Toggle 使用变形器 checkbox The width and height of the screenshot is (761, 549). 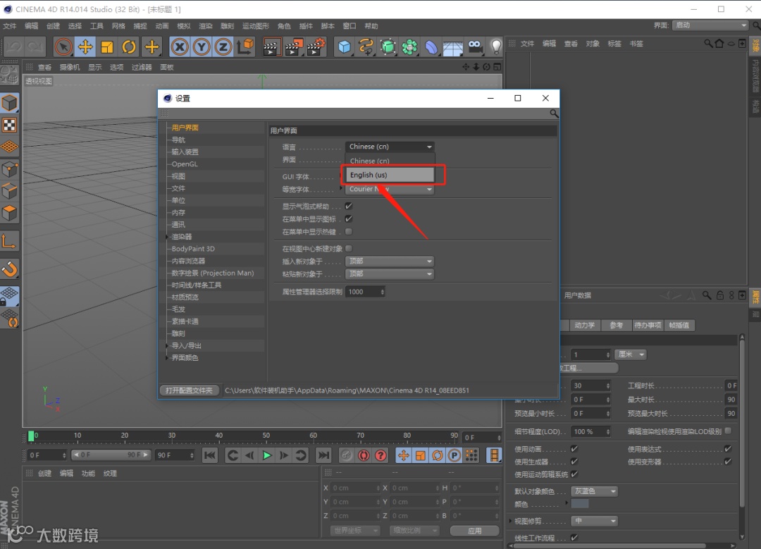pos(727,461)
